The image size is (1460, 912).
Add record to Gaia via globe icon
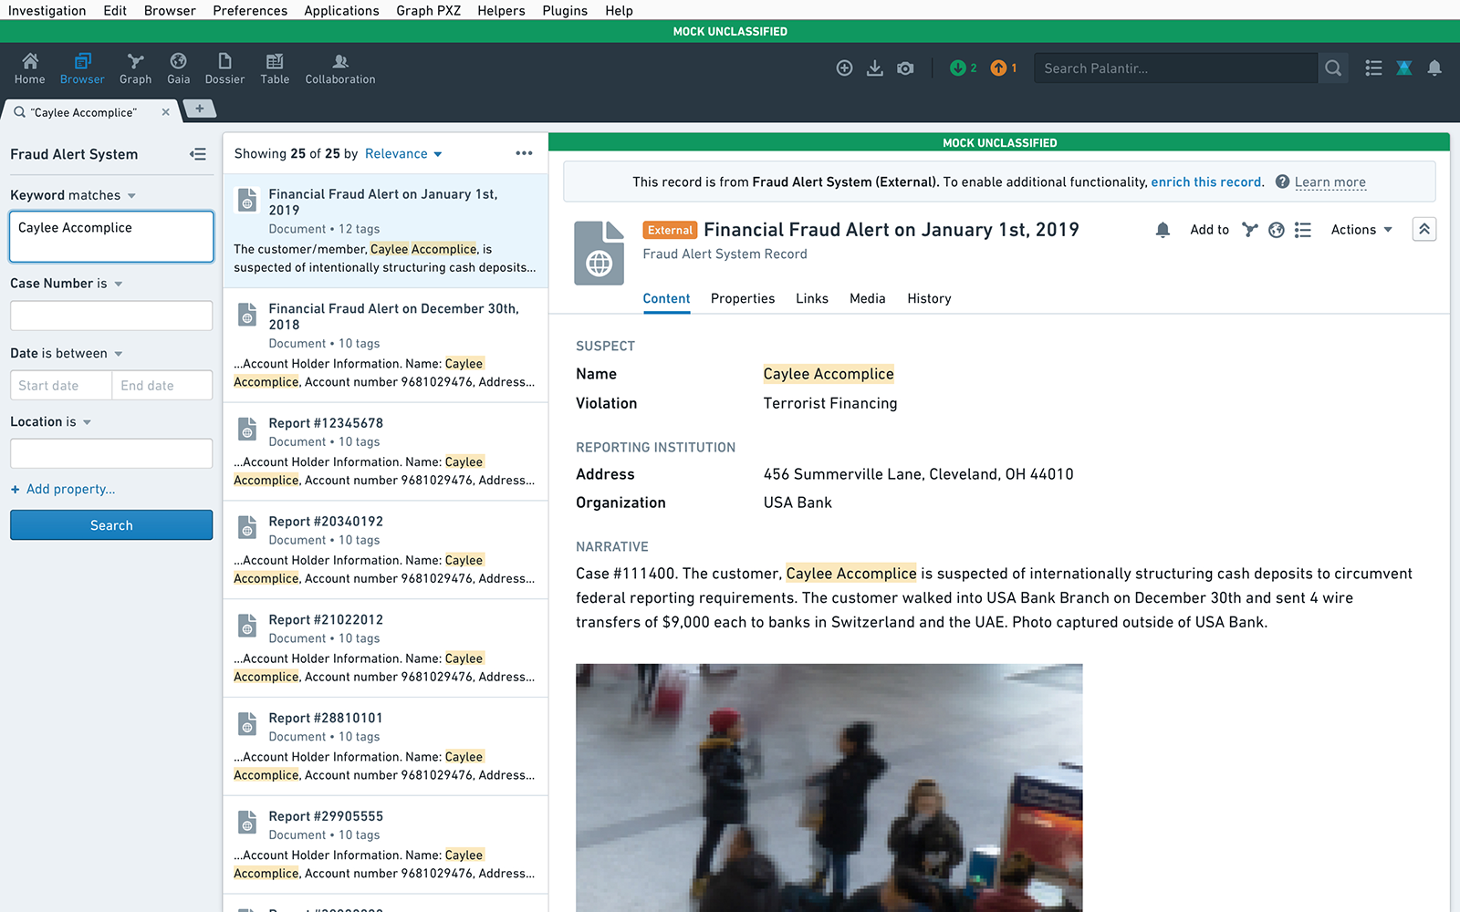click(1277, 230)
